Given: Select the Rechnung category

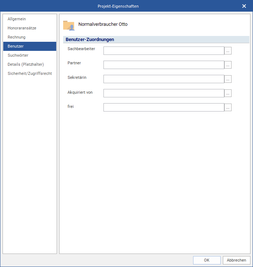Looking at the screenshot, I should (x=30, y=37).
